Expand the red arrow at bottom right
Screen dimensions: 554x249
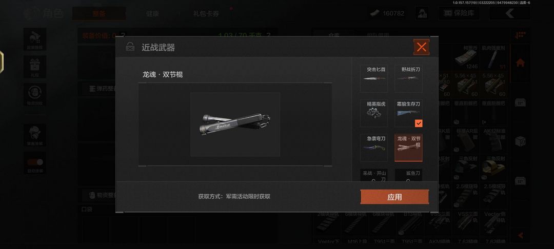(521, 235)
